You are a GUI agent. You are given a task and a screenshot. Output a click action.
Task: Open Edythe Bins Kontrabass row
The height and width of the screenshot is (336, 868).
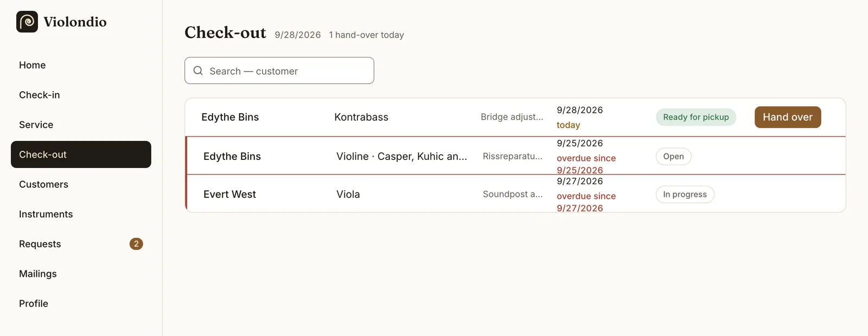[x=515, y=117]
